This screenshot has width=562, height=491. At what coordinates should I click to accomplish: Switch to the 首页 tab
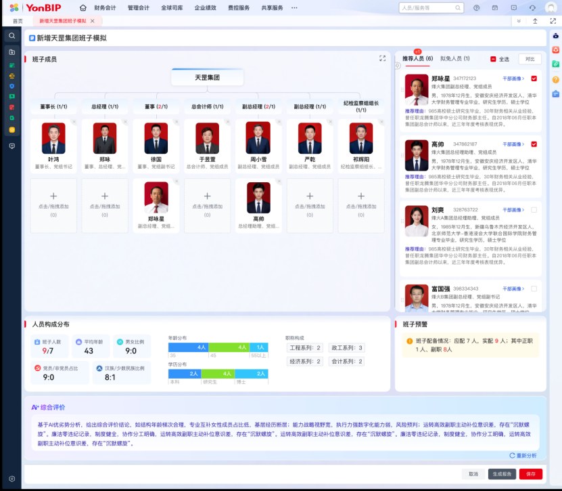pyautogui.click(x=18, y=21)
